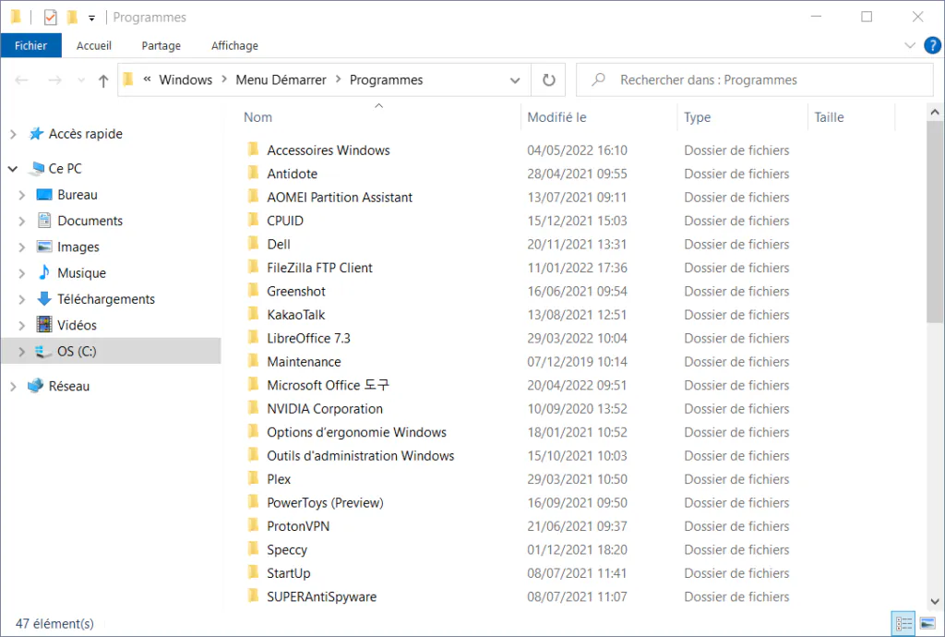The width and height of the screenshot is (945, 637).
Task: Expand the OS (C:) drive node
Action: (22, 352)
